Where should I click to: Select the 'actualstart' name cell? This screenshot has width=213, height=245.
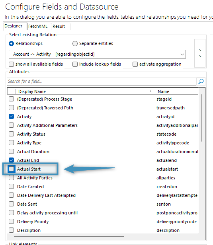167,169
